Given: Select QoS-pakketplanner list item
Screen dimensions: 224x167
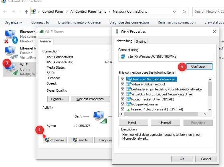Looking at the screenshot, I should 145,104.
